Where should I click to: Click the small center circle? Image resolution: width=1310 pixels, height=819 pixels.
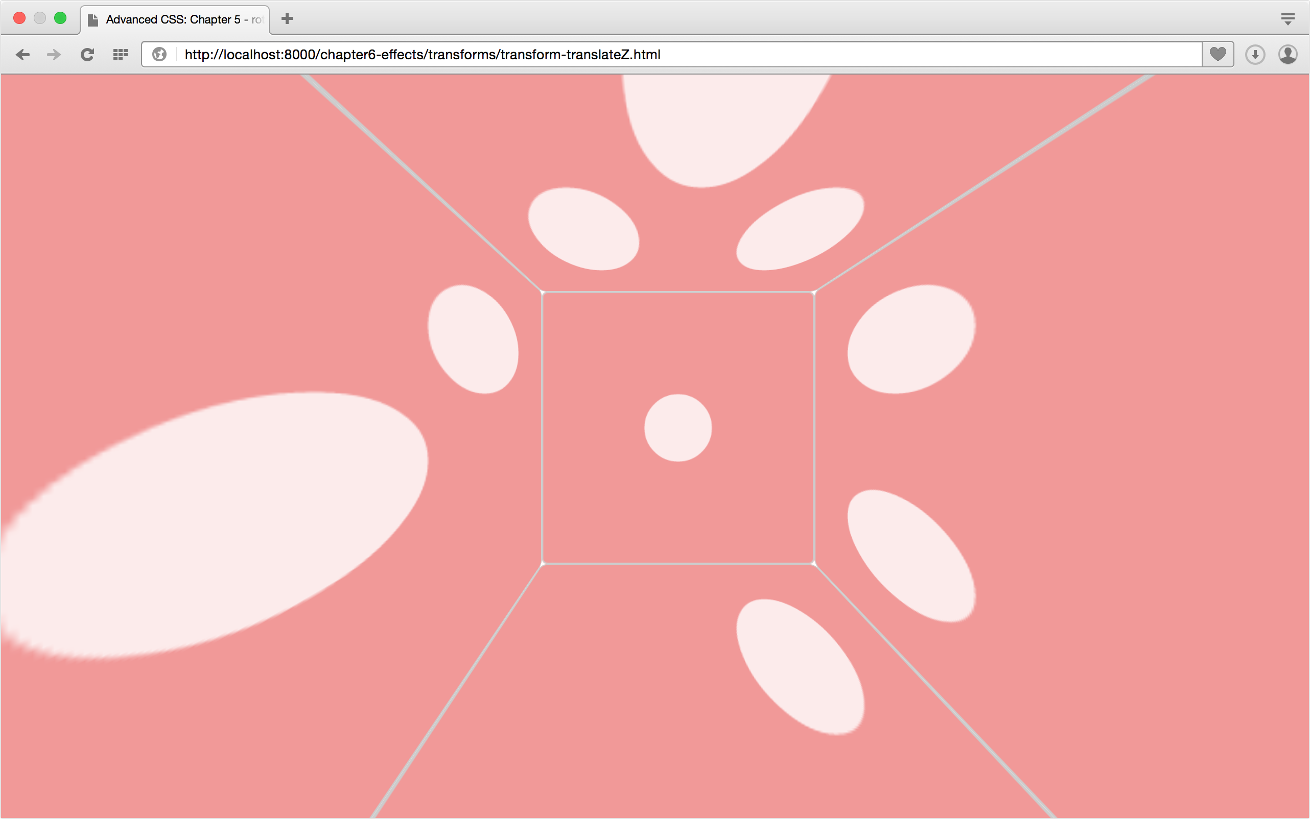click(x=677, y=428)
